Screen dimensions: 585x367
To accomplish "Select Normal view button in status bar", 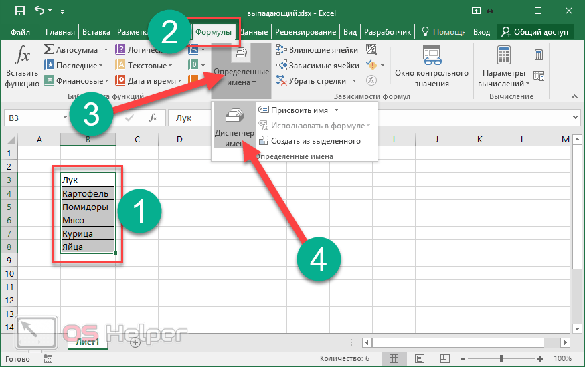I will (394, 359).
